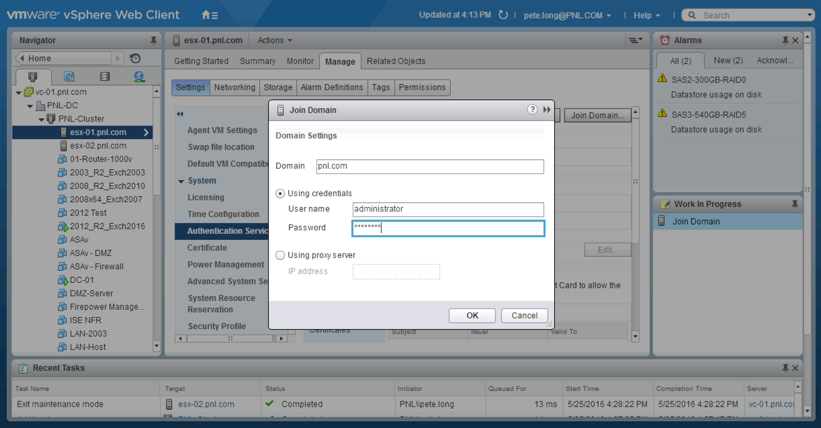This screenshot has height=428, width=821.
Task: Minimize Join Domain dialog to Work In Progress
Action: click(547, 110)
